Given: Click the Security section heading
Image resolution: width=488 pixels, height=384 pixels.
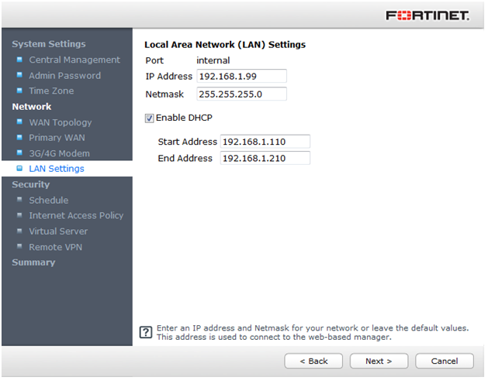Looking at the screenshot, I should pyautogui.click(x=31, y=184).
